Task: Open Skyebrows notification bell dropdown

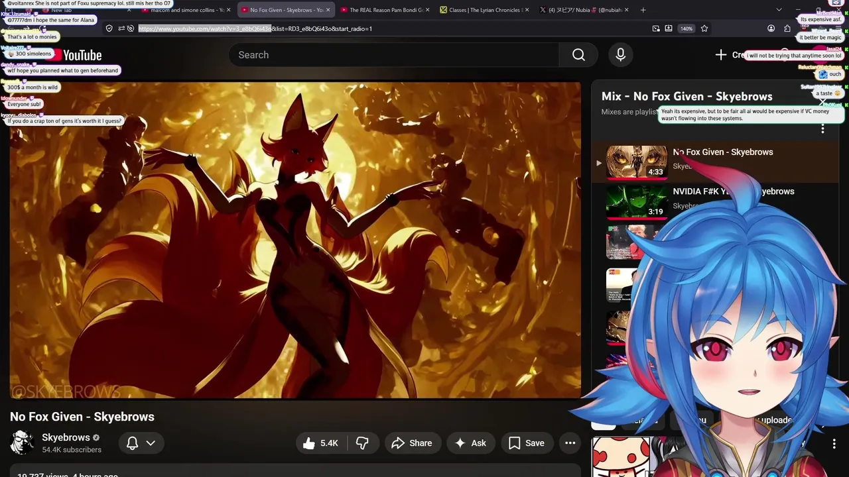Action: (141, 443)
